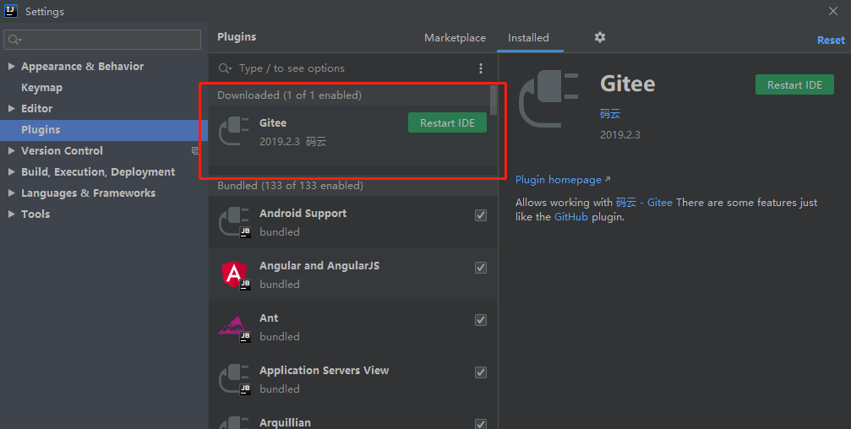Viewport: 851px width, 429px height.
Task: Select the Angular and AngularJS row
Action: pos(353,274)
